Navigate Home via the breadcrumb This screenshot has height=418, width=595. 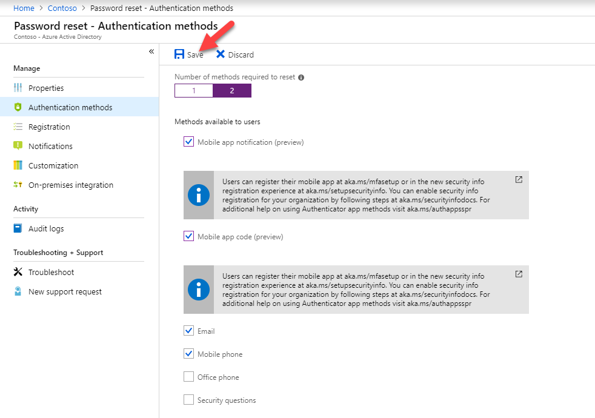(24, 8)
